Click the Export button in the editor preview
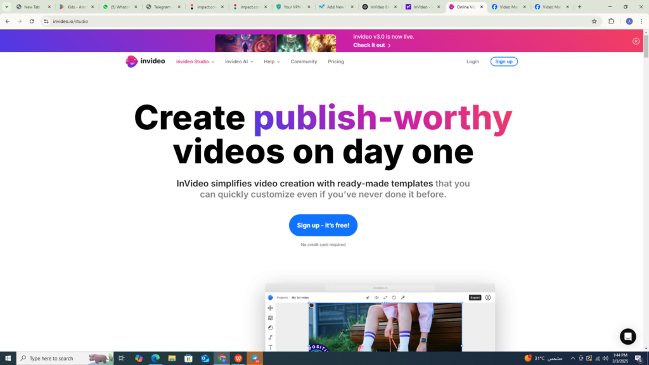The height and width of the screenshot is (365, 649). click(475, 298)
